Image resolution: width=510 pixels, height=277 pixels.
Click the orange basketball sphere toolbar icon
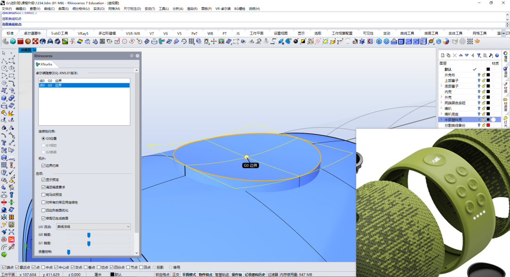[x=28, y=41]
